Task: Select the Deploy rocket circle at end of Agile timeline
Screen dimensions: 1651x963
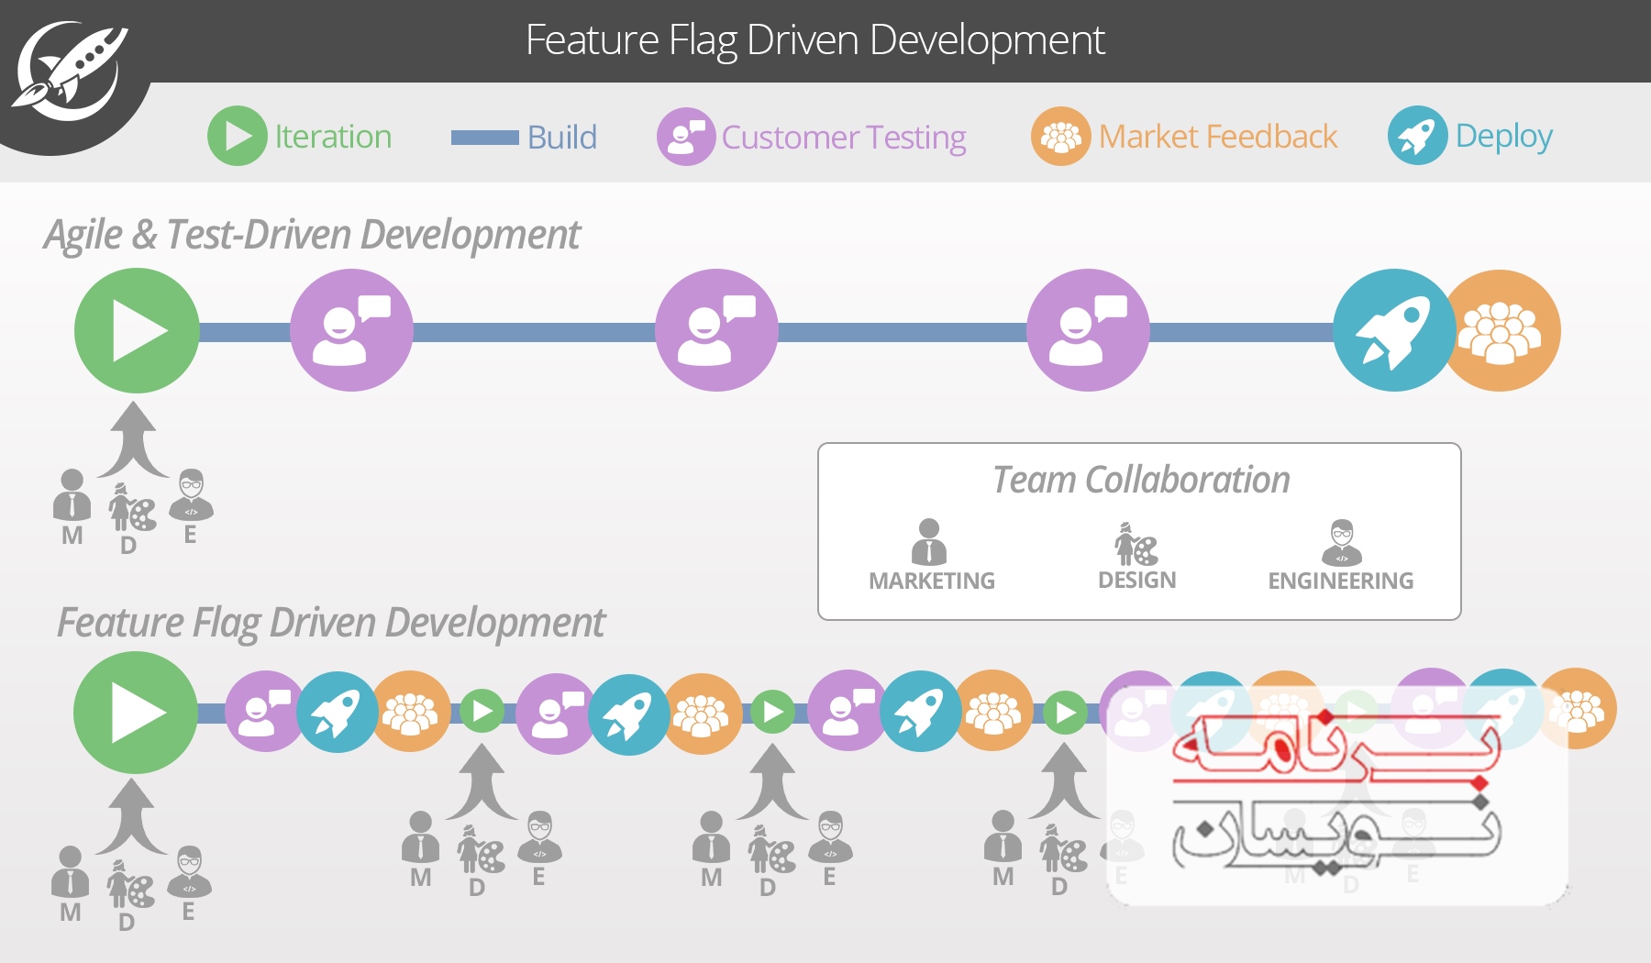Action: 1395,331
